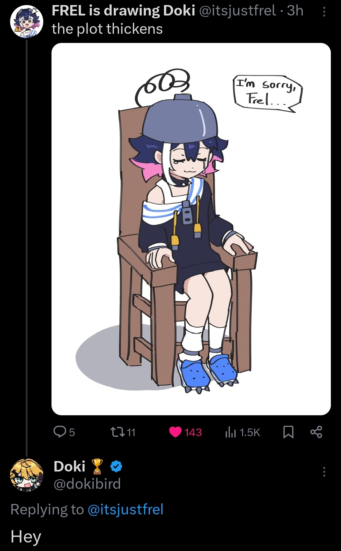The image size is (341, 551).
Task: Share the post via share icon
Action: (x=316, y=432)
